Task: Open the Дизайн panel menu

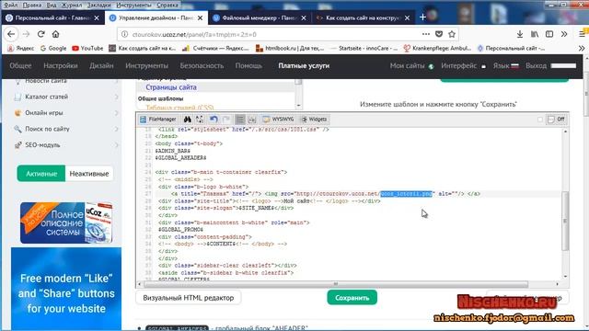Action: (x=101, y=65)
